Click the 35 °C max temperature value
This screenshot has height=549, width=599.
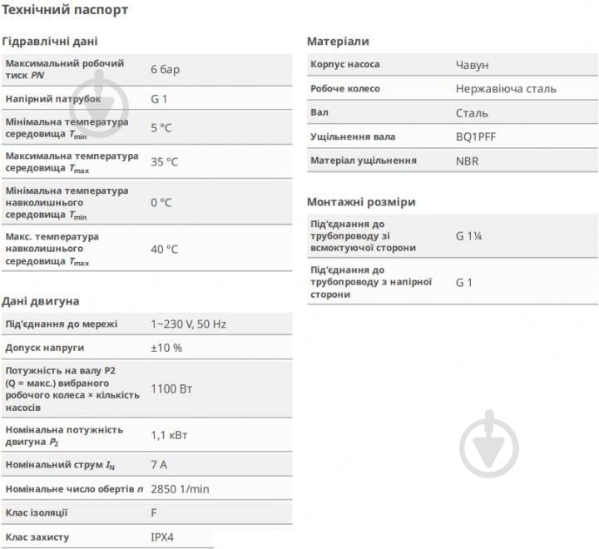click(164, 162)
